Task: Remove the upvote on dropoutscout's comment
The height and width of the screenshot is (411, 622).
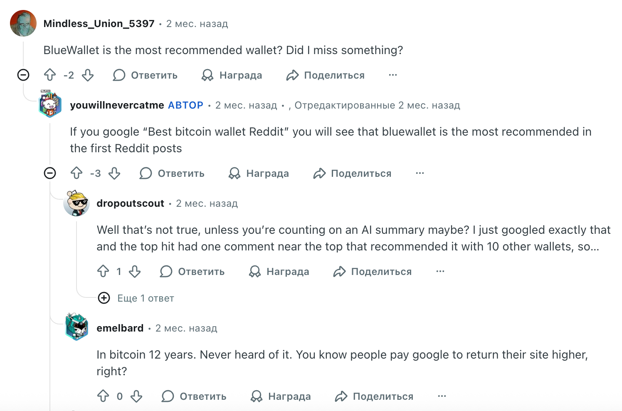Action: pyautogui.click(x=103, y=271)
